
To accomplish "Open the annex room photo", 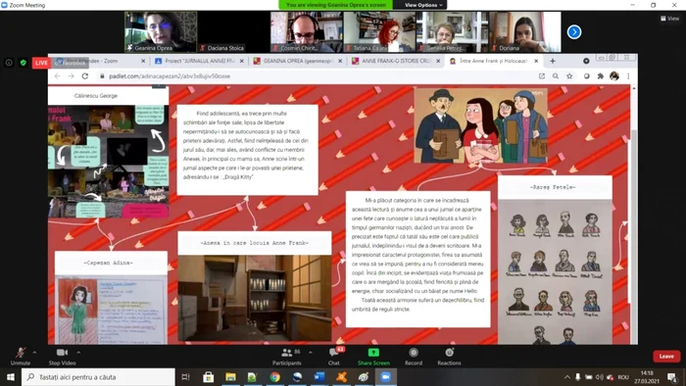I will (x=255, y=298).
